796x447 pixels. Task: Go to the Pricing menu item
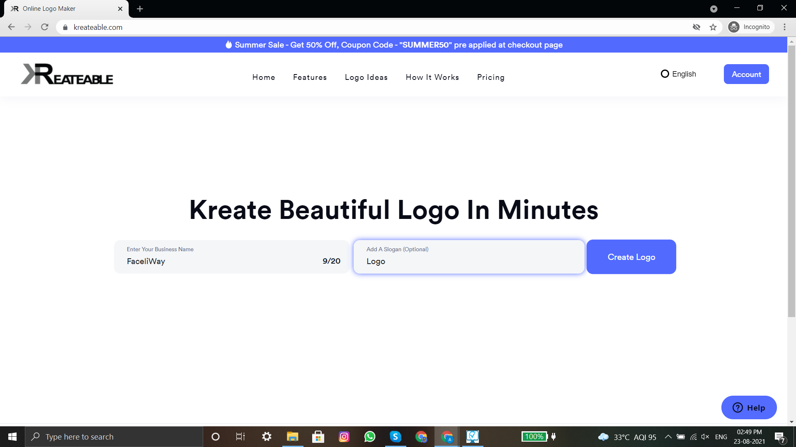491,77
